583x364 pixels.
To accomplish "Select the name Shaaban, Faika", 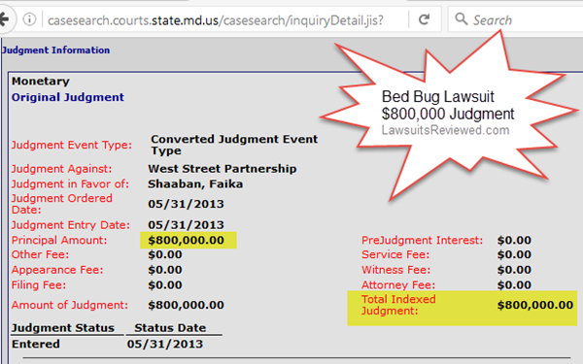I will (195, 183).
